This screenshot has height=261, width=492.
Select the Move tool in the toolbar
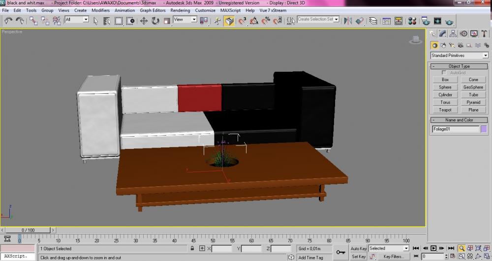[x=144, y=21]
